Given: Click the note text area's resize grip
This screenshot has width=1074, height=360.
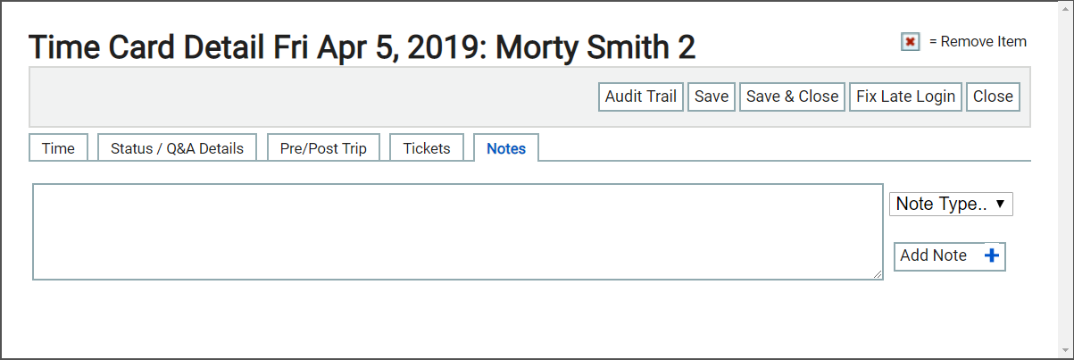Looking at the screenshot, I should point(878,274).
